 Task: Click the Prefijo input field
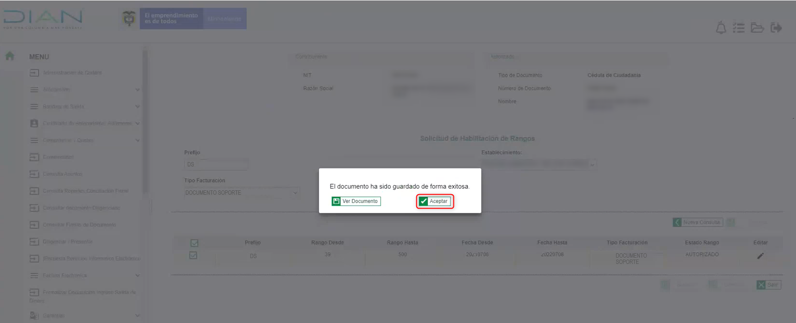(216, 164)
